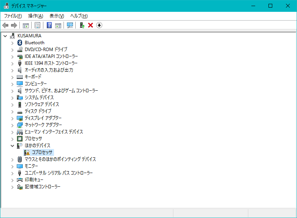Expand the ヒューマン インターフェイス デバイス node
Screen dimensions: 297x218
click(x=12, y=132)
